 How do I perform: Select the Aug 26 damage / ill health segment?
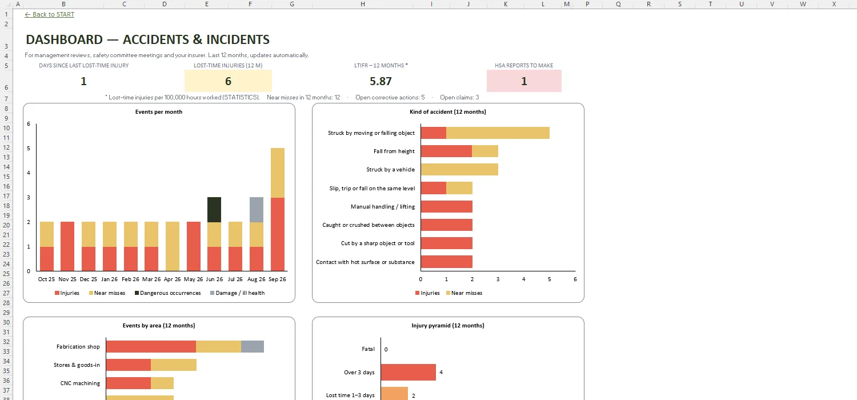pos(256,210)
